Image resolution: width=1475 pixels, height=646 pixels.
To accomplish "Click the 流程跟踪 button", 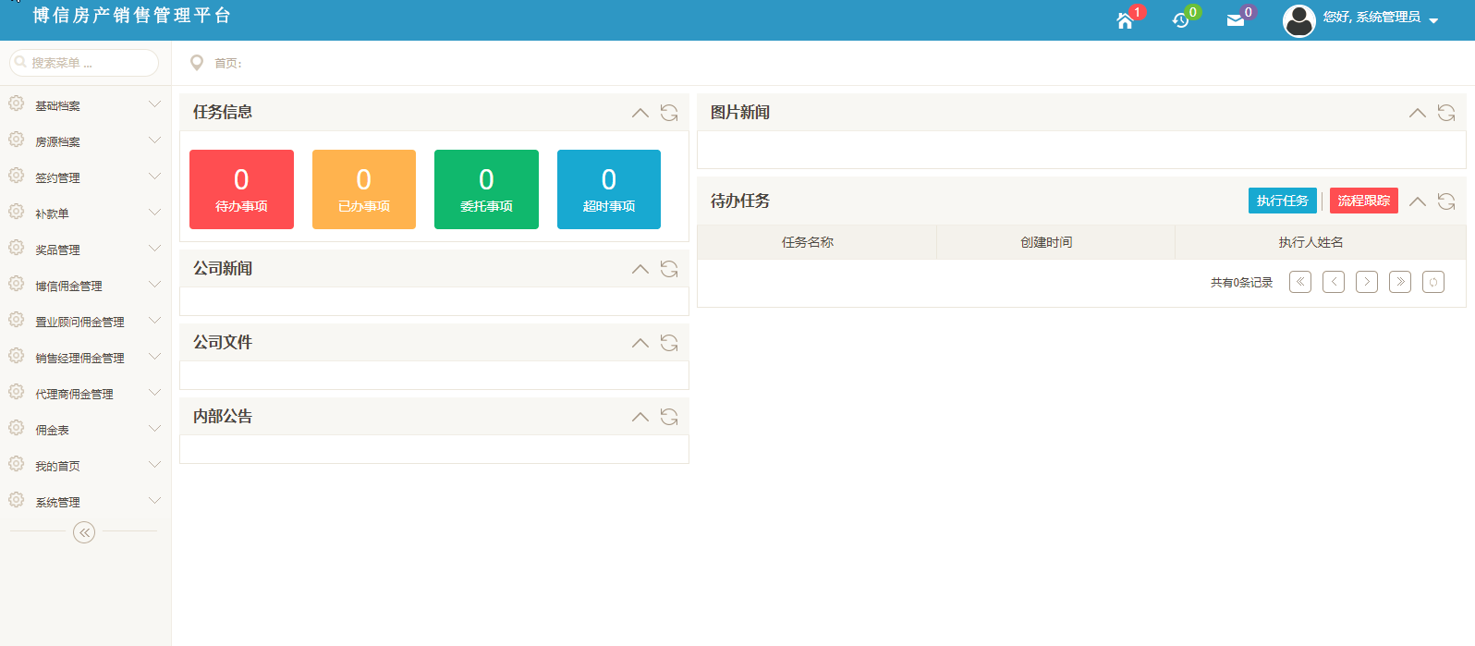I will click(x=1363, y=201).
